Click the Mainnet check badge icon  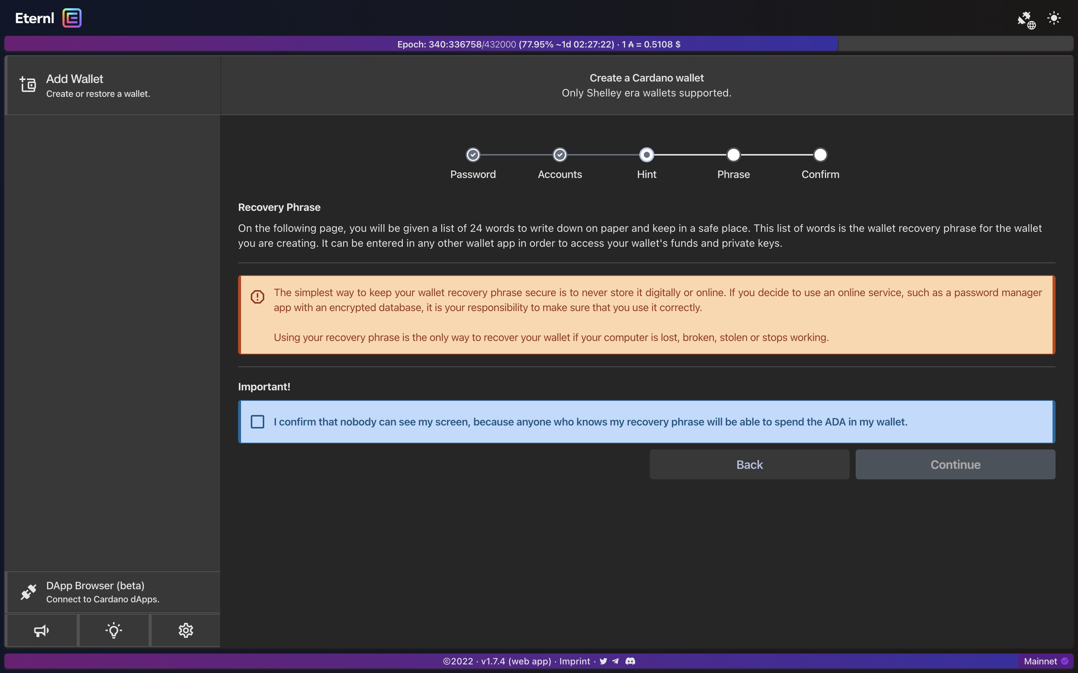coord(1065,661)
